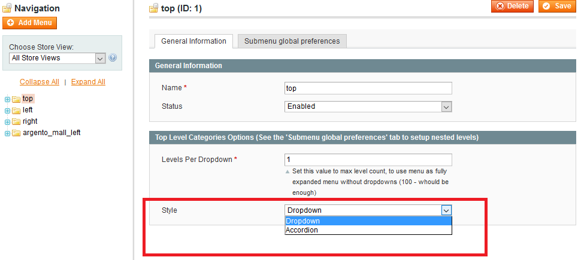
Task: Open the General Information tab
Action: click(x=194, y=41)
